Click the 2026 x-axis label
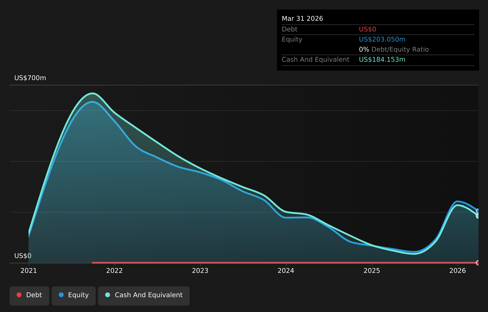The height and width of the screenshot is (312, 488). coord(458,270)
